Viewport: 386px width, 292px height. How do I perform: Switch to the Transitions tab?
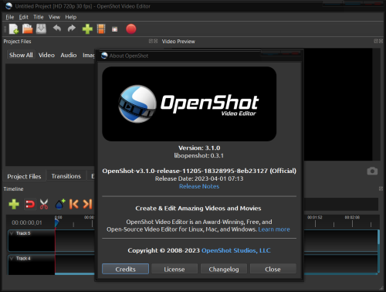tap(66, 176)
